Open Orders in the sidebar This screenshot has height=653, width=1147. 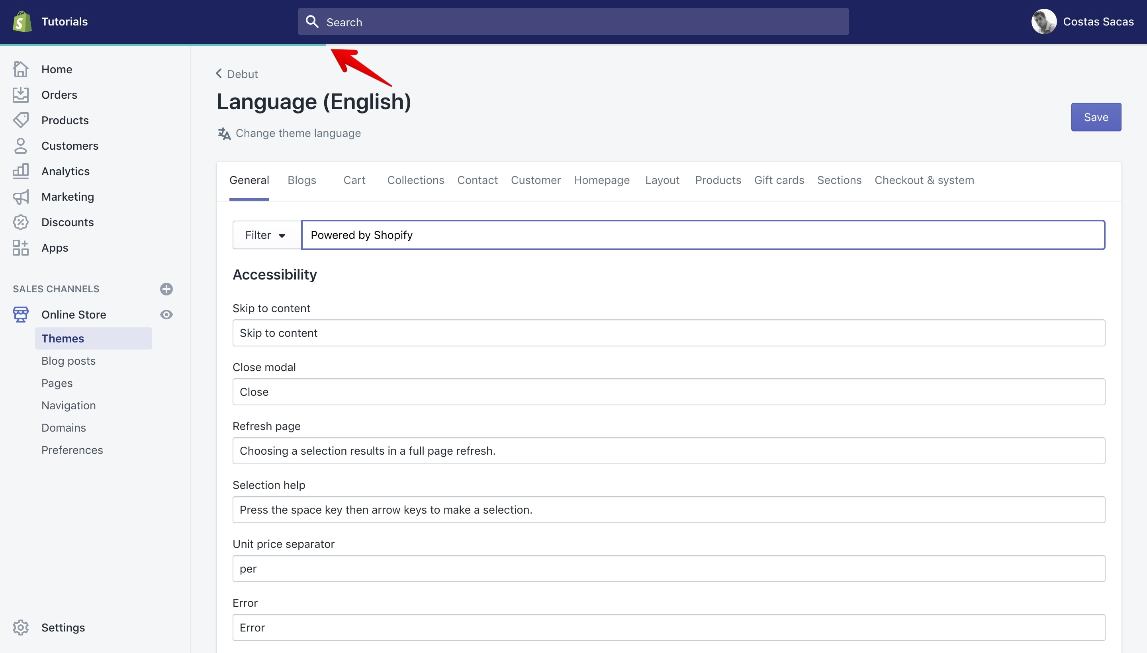(59, 95)
